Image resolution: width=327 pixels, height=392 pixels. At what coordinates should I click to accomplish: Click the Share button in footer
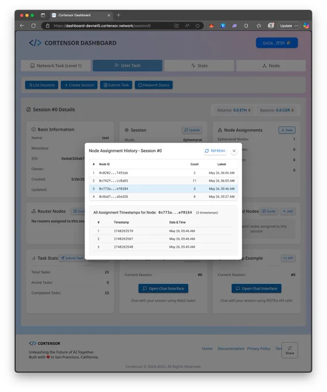point(290,350)
